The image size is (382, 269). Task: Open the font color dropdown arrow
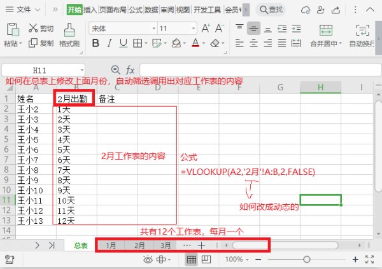[x=204, y=43]
